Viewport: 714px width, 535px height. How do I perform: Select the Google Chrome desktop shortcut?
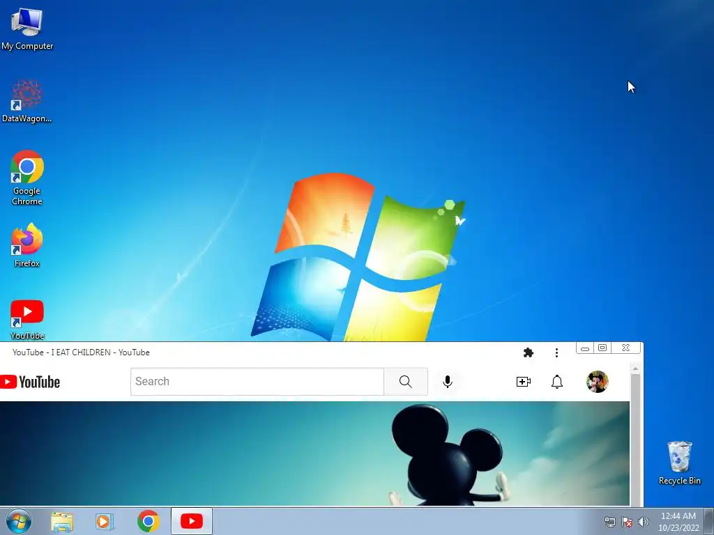click(x=27, y=178)
